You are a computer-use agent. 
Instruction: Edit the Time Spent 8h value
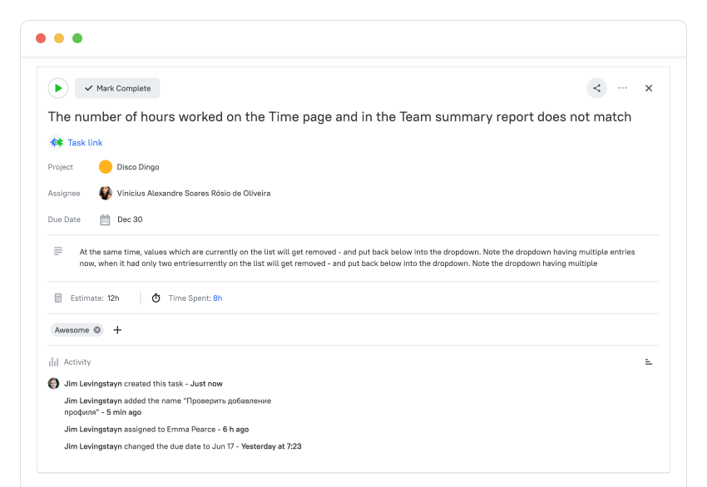[x=217, y=298]
